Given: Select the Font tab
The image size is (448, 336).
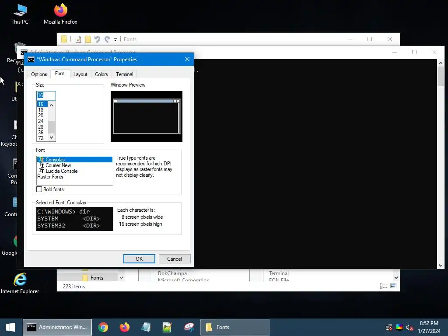Looking at the screenshot, I should click(x=59, y=73).
